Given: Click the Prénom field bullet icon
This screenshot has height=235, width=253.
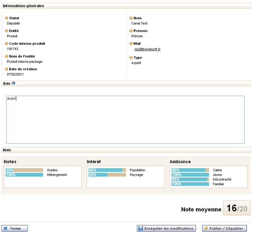Looking at the screenshot, I should pyautogui.click(x=131, y=31).
